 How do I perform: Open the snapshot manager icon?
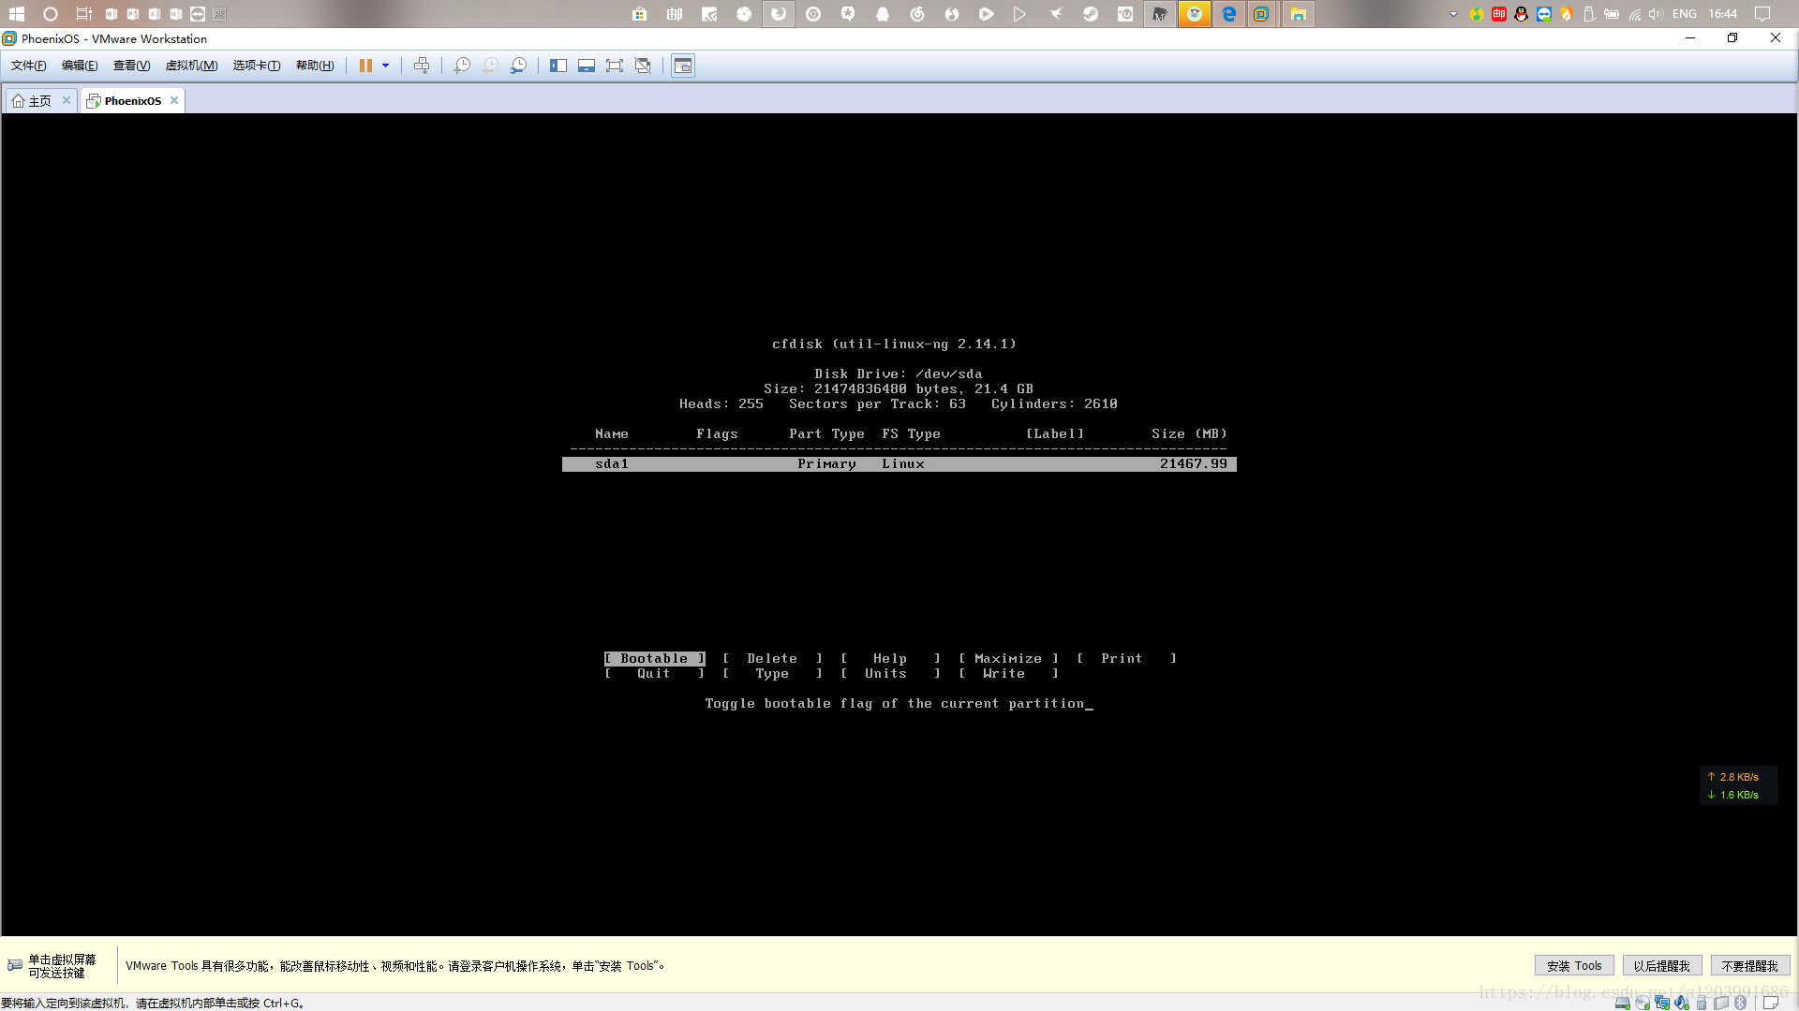pos(518,66)
